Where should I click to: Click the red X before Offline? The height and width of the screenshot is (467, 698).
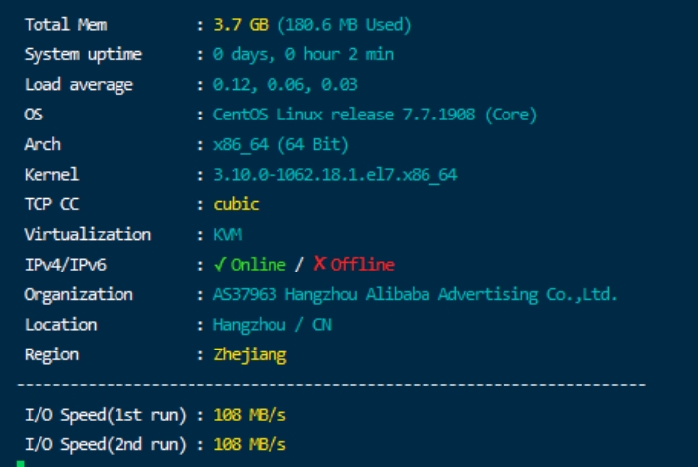click(319, 264)
